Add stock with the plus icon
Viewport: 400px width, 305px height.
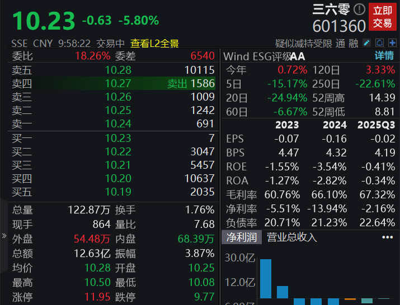(x=393, y=43)
